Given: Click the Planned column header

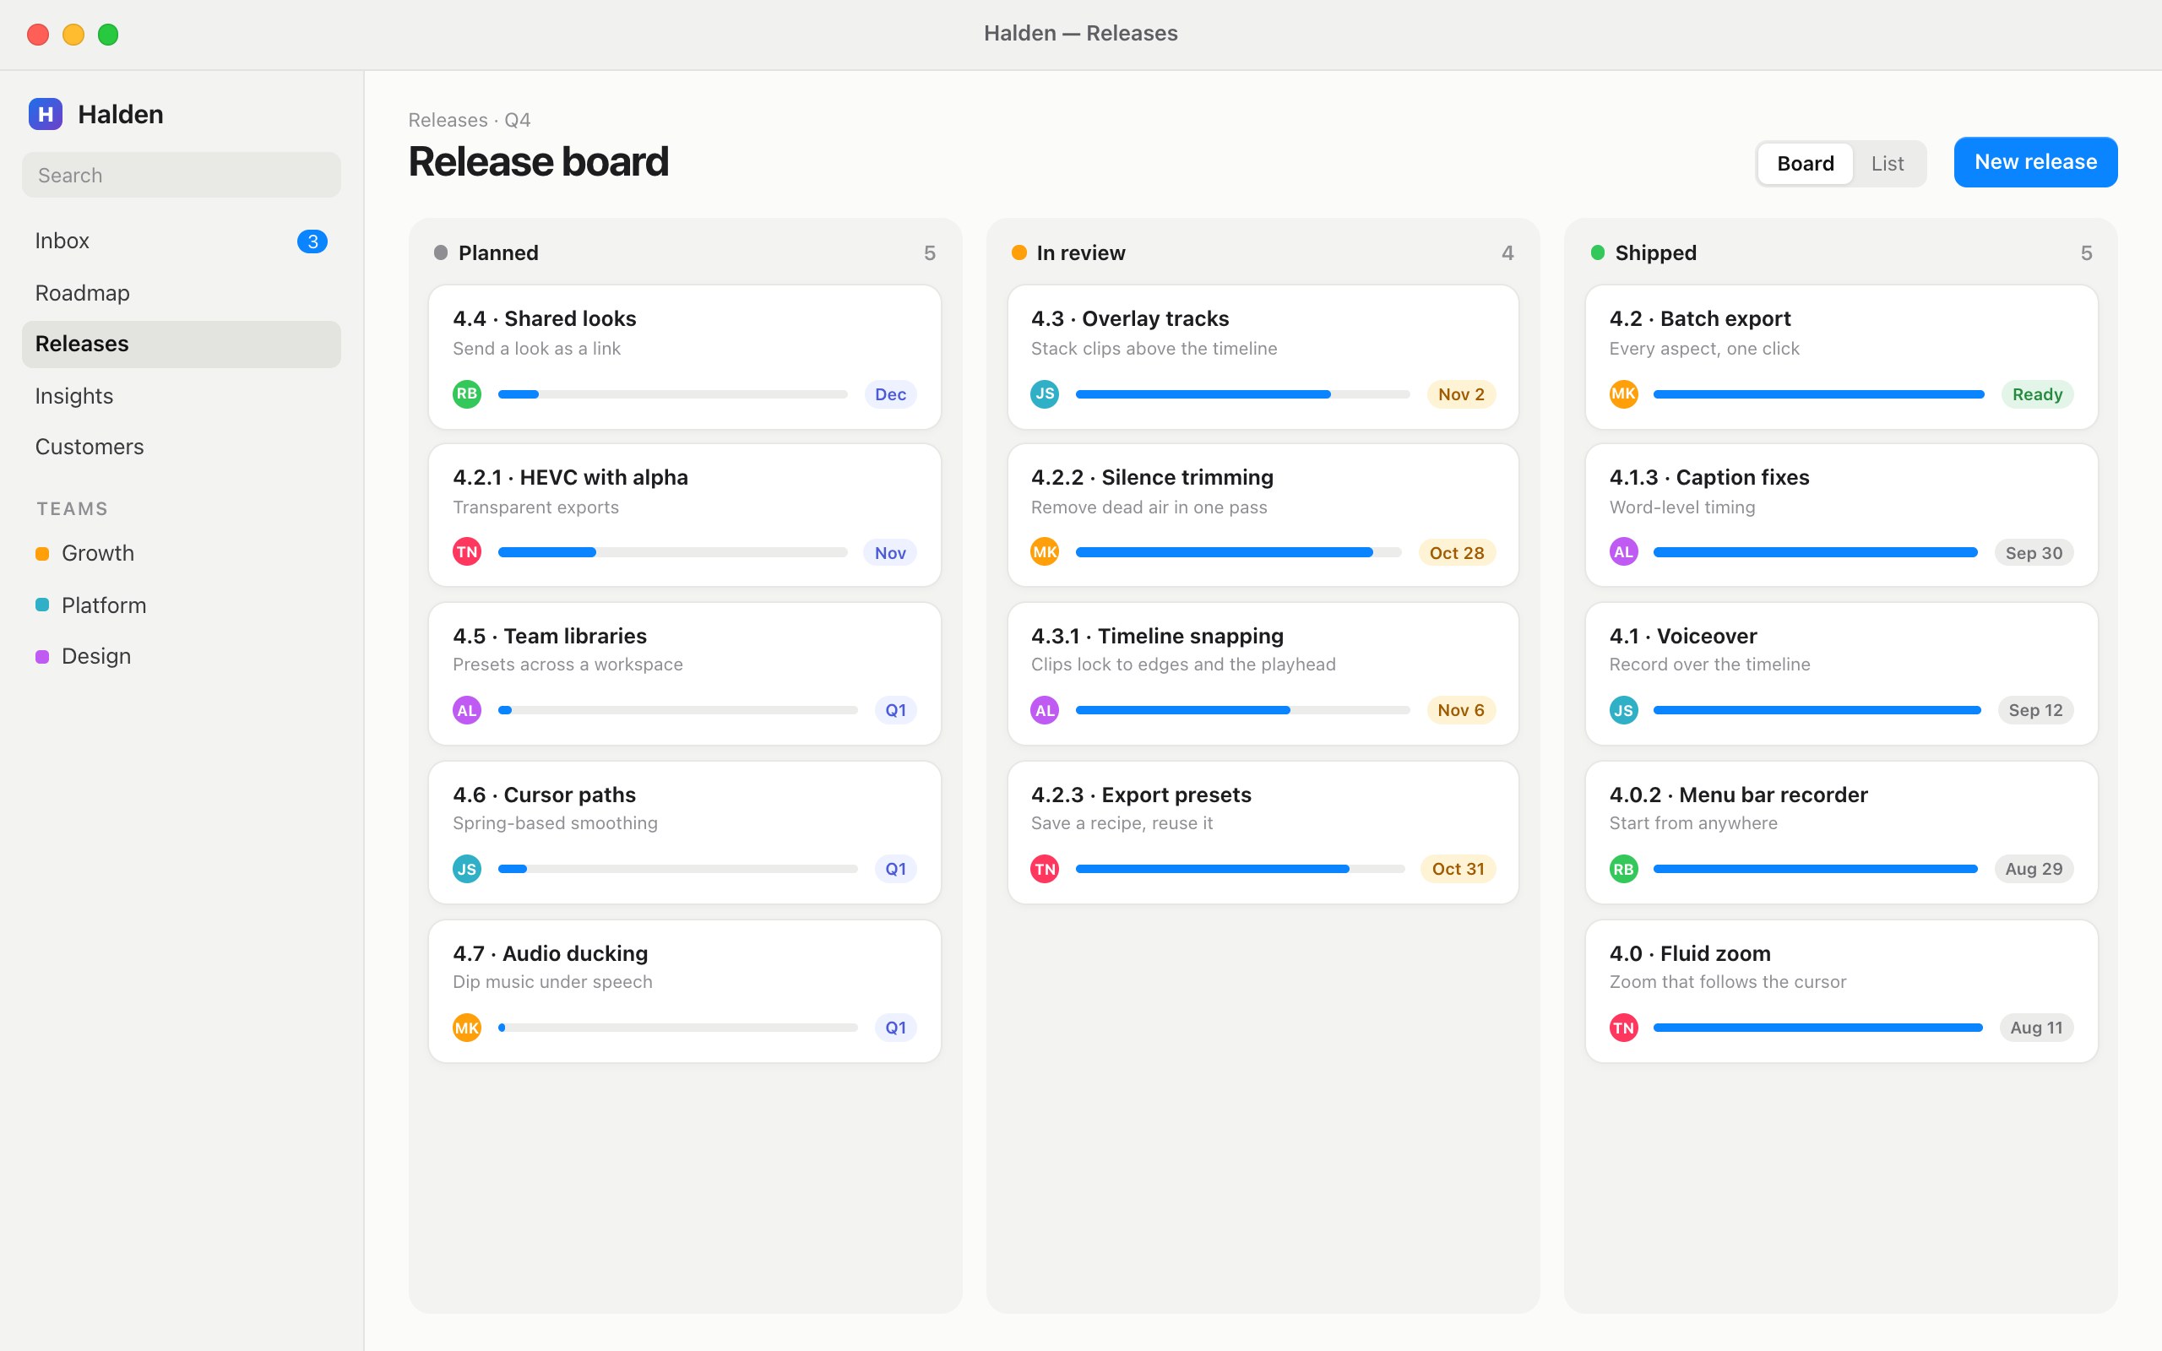Looking at the screenshot, I should click(684, 252).
